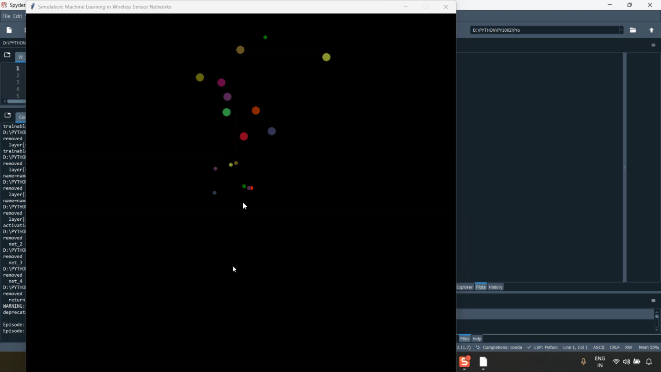The width and height of the screenshot is (661, 372).
Task: Open the File menu
Action: (6, 16)
